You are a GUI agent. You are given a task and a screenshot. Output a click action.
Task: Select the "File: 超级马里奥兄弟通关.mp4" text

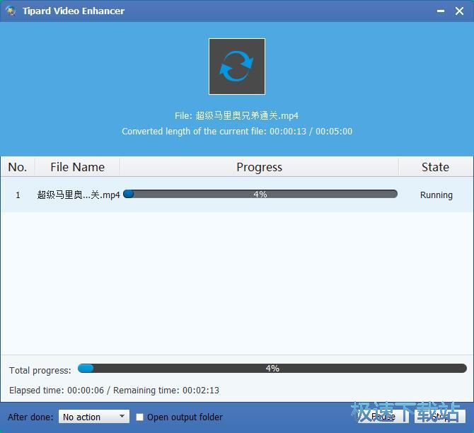236,115
